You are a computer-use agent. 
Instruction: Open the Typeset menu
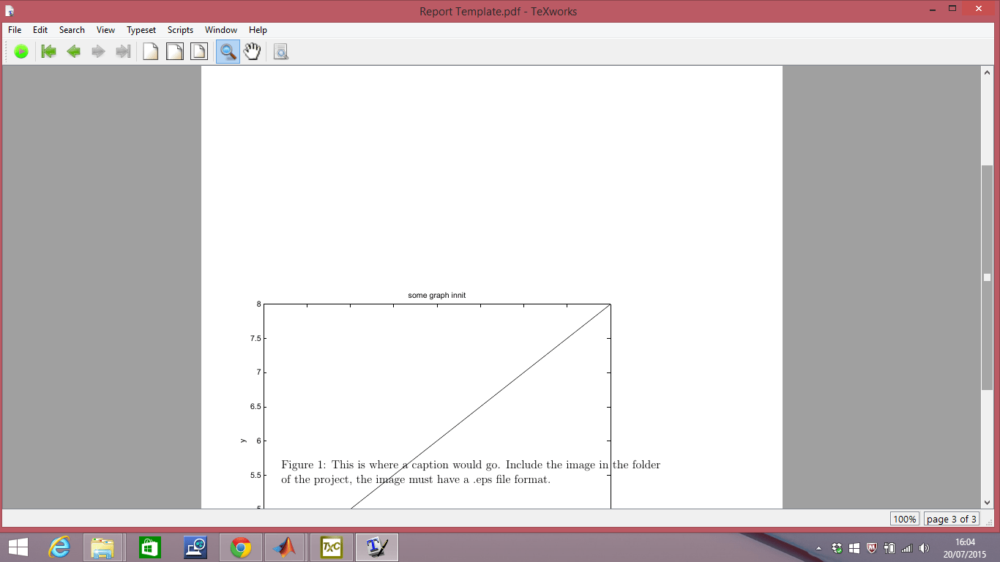coord(141,30)
